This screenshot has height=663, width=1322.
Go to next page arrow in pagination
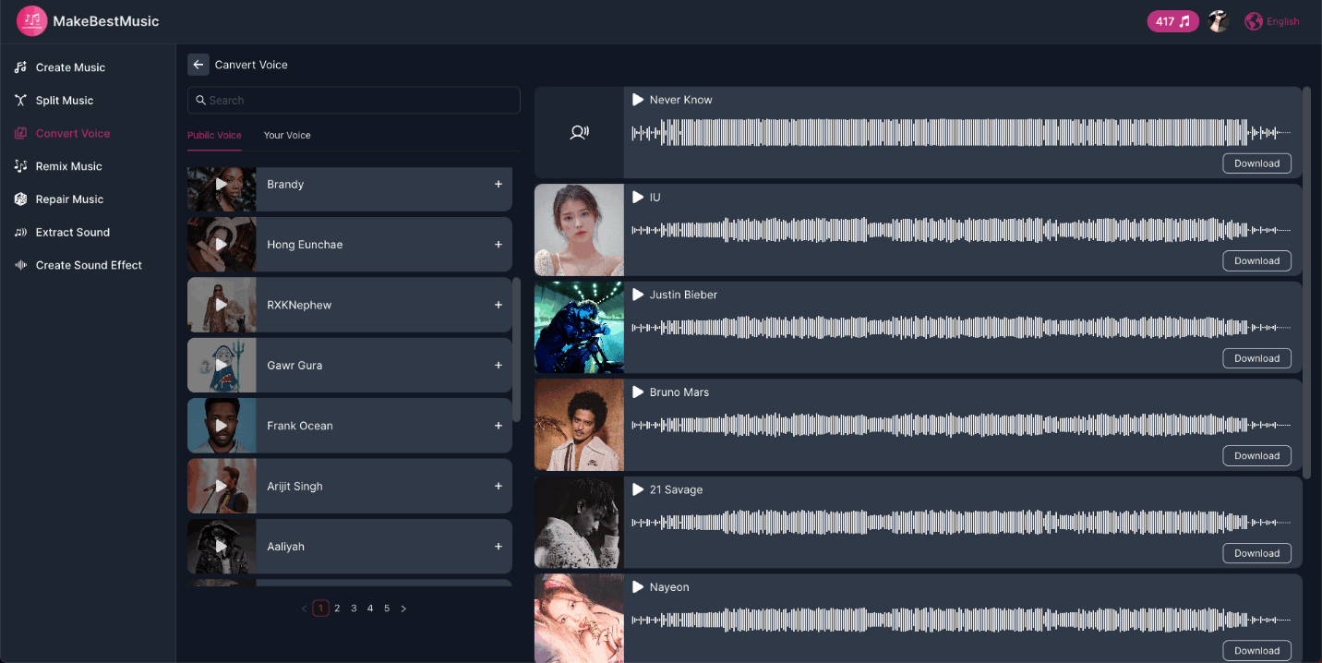click(403, 609)
